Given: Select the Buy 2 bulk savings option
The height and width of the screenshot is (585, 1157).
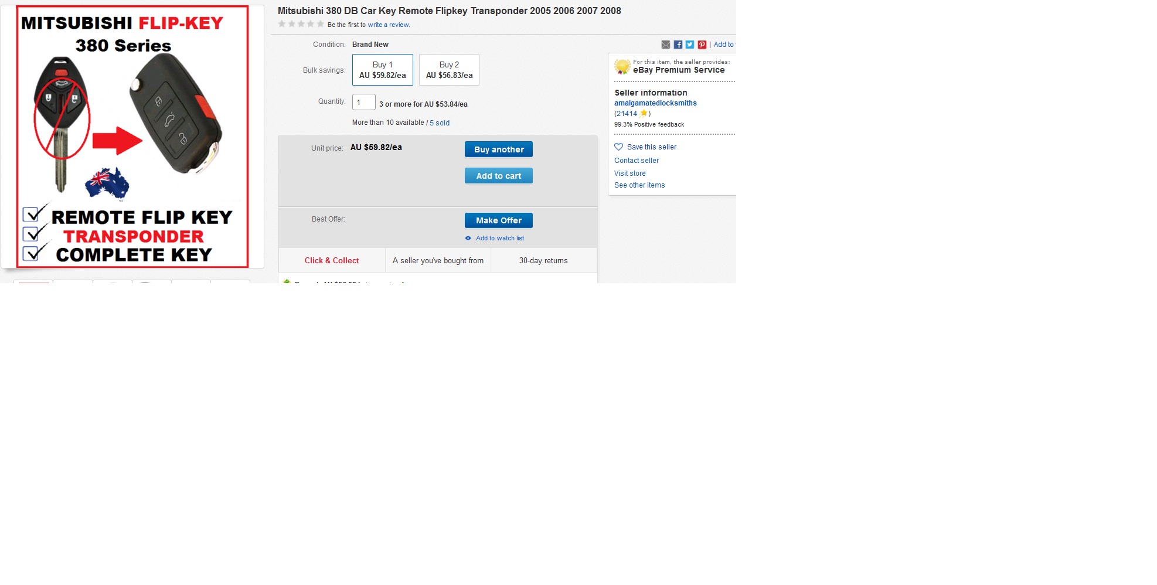Looking at the screenshot, I should (449, 70).
